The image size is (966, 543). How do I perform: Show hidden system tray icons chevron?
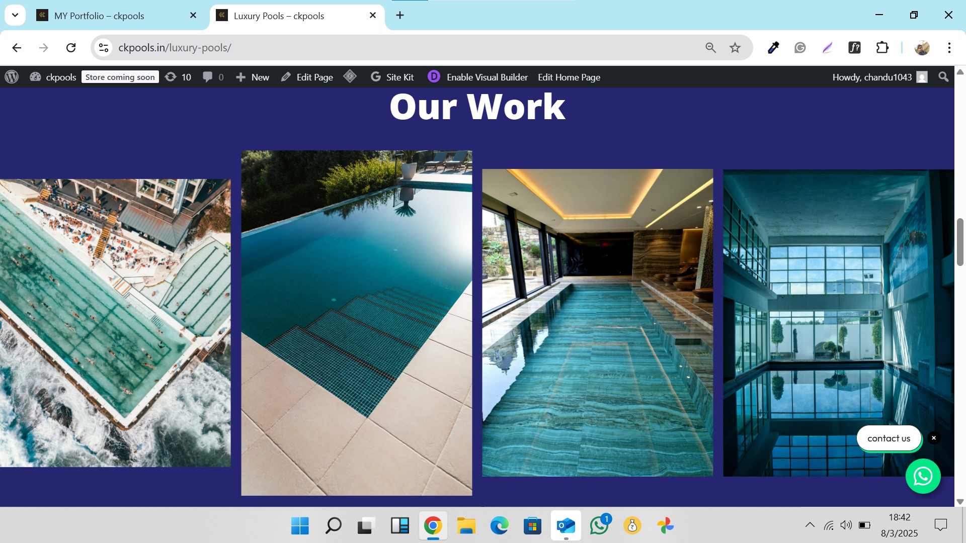810,525
